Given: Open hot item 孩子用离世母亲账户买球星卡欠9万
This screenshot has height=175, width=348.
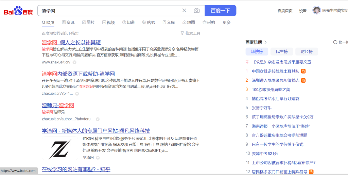Looking at the screenshot, I should click(282, 117).
